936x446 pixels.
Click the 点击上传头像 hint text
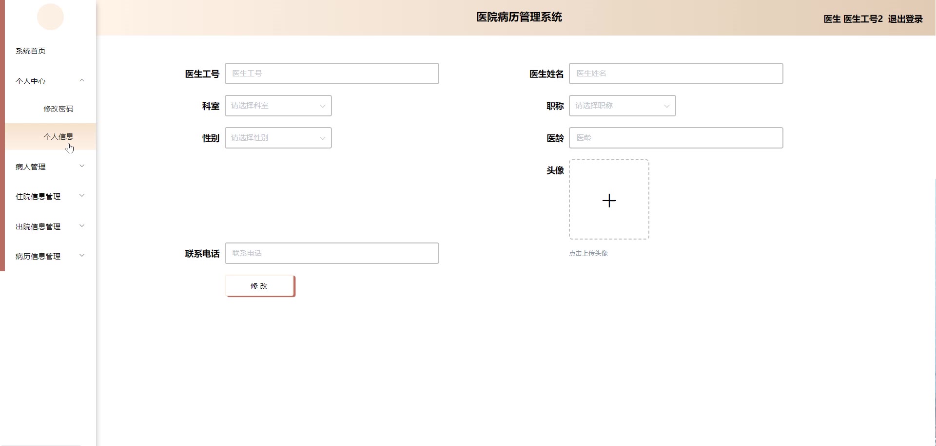(x=588, y=253)
